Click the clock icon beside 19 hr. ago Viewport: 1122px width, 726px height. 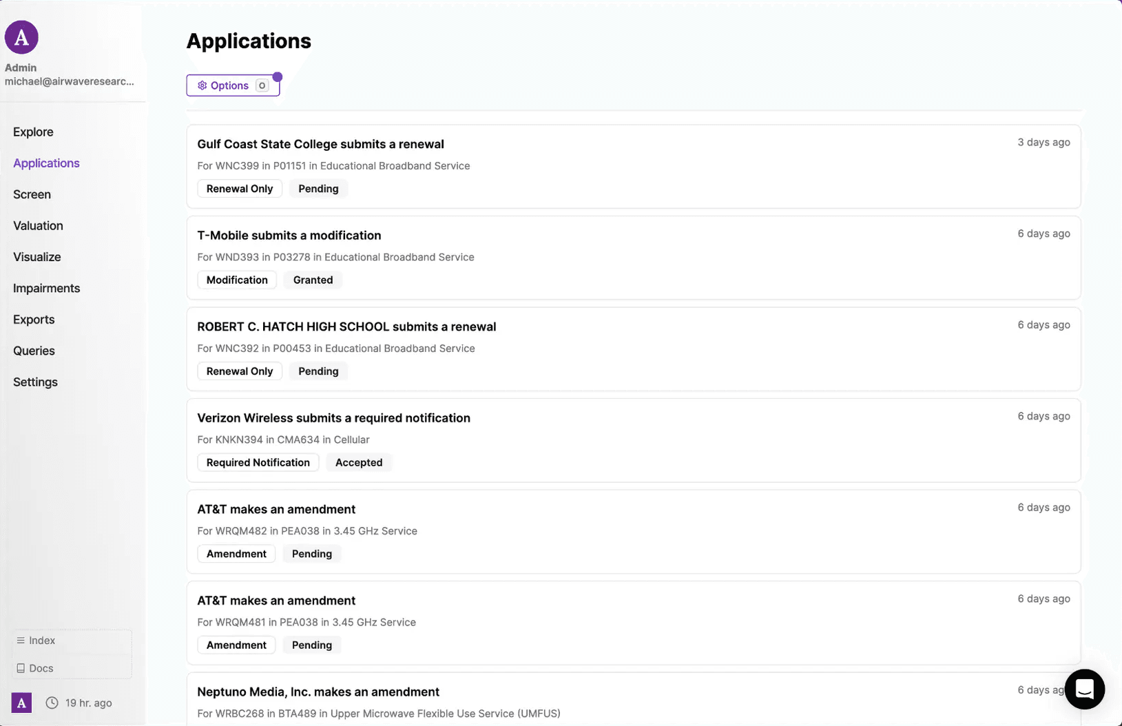click(52, 703)
